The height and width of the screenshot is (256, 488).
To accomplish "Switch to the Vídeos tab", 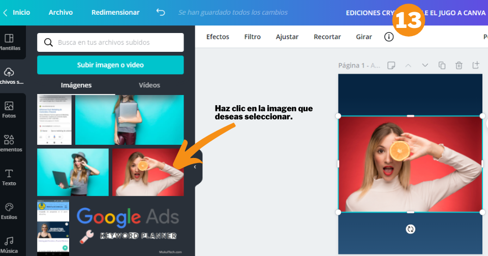I will (149, 85).
